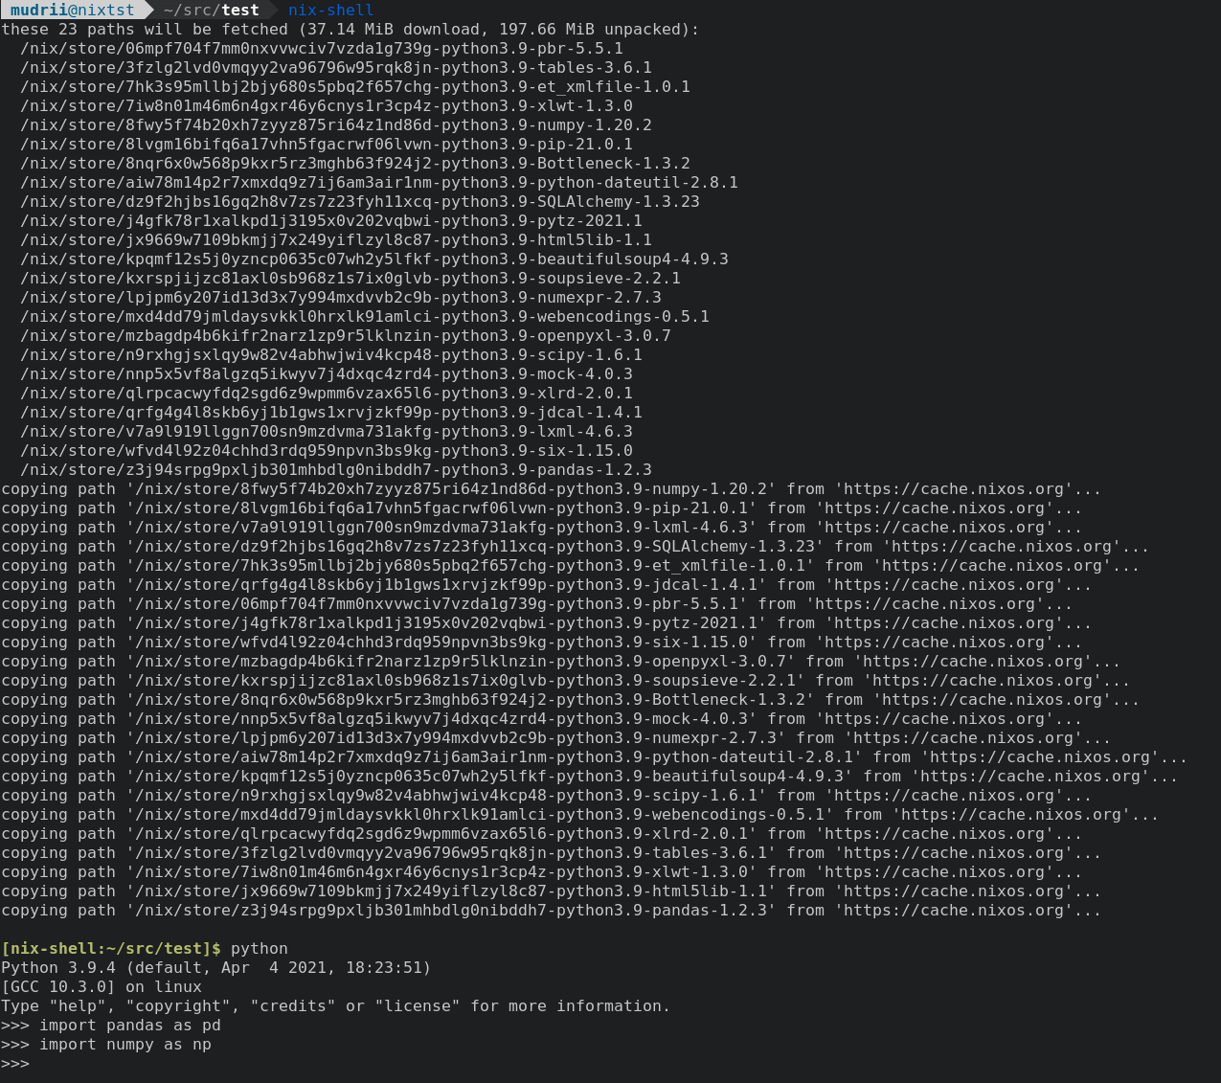Click the 'Python 3.9.4 (default, Apr 4 2021' line
This screenshot has height=1083, width=1221.
[216, 967]
